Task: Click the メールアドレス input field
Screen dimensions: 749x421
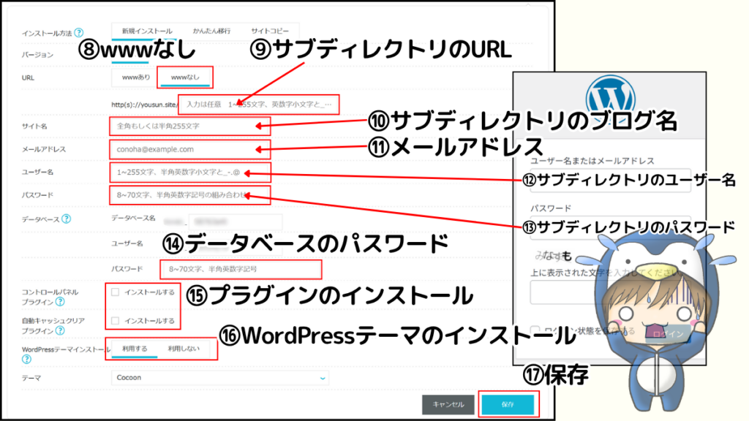Action: 190,149
